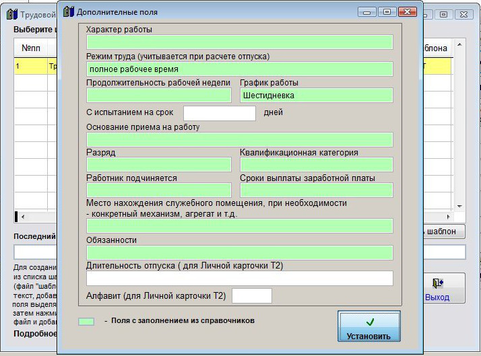
Task: Select the Разряд input field
Action: [x=159, y=165]
